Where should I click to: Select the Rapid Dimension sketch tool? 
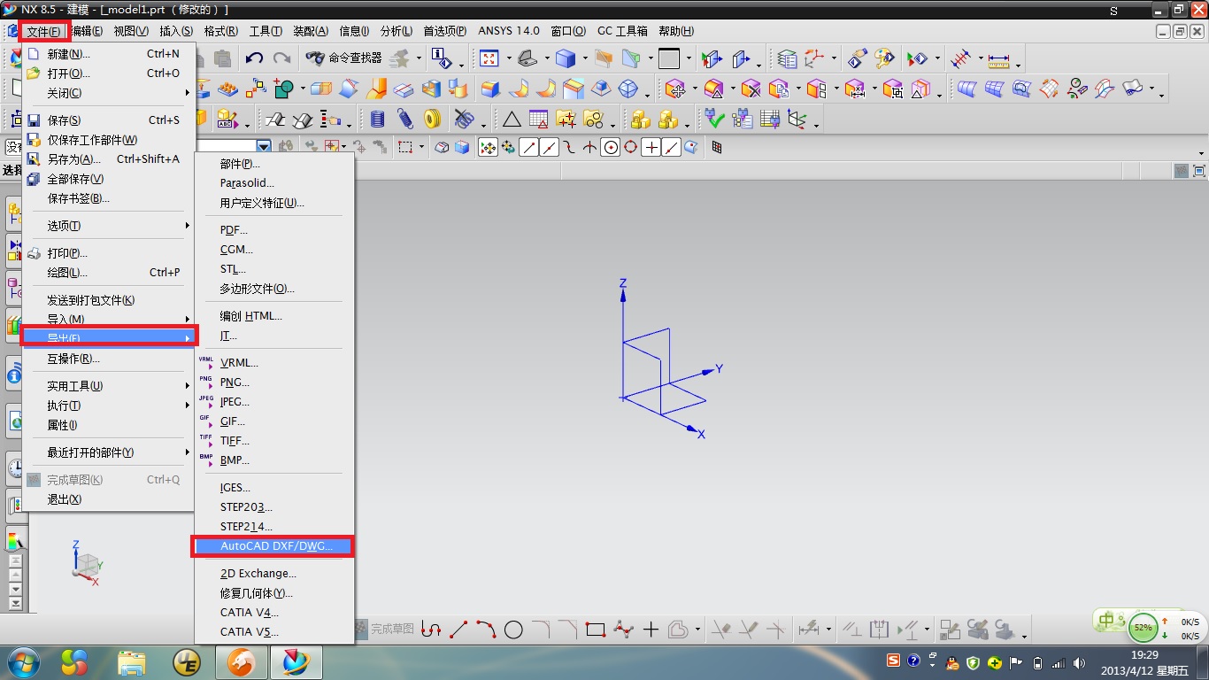click(x=808, y=630)
